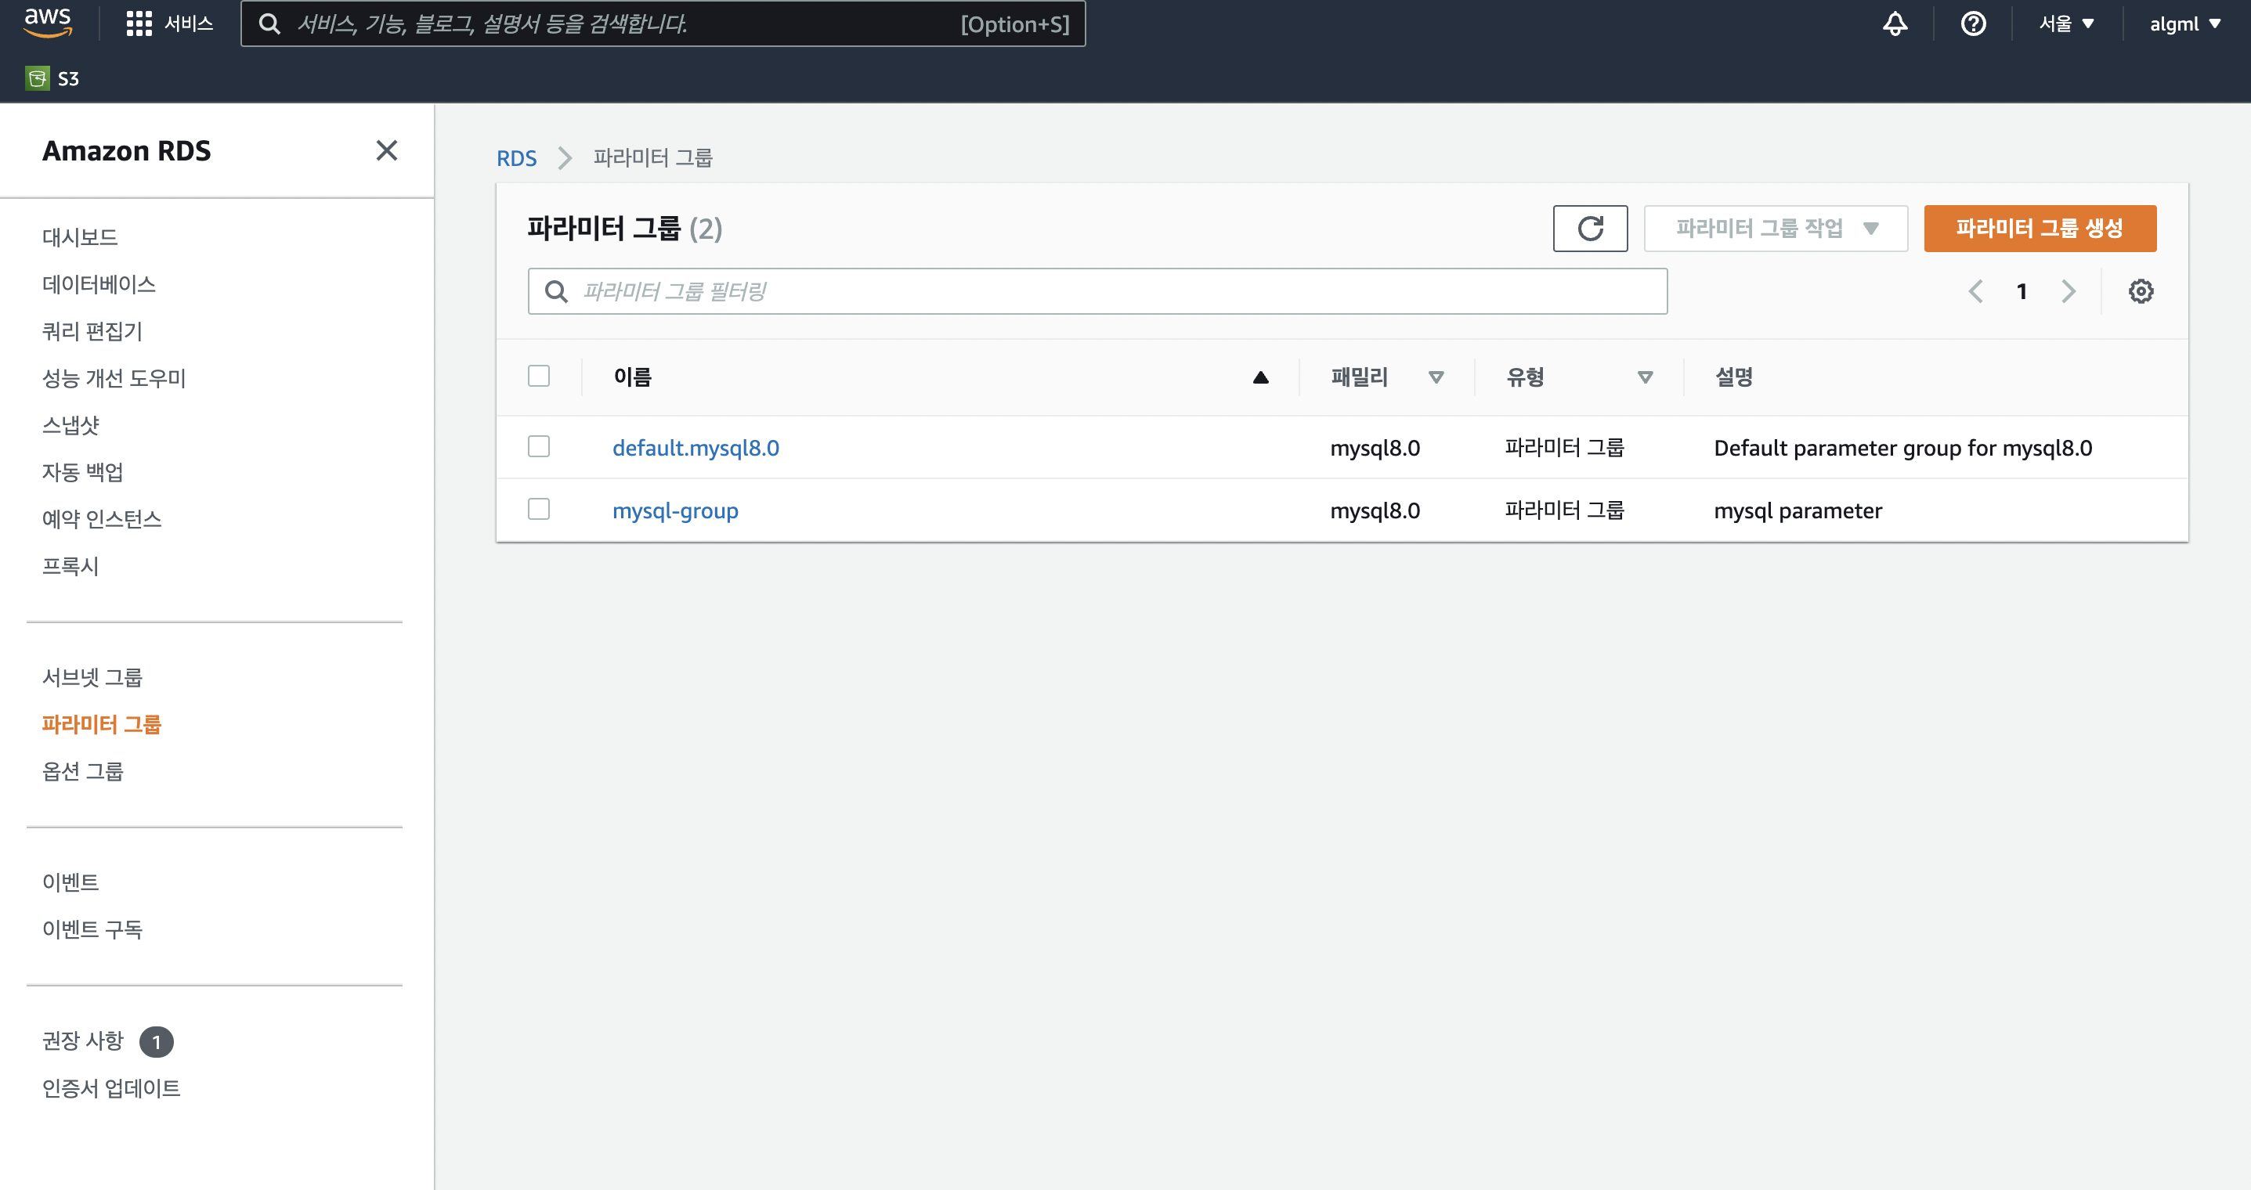Click the 설명 column header
Image resolution: width=2251 pixels, height=1190 pixels.
[1734, 377]
